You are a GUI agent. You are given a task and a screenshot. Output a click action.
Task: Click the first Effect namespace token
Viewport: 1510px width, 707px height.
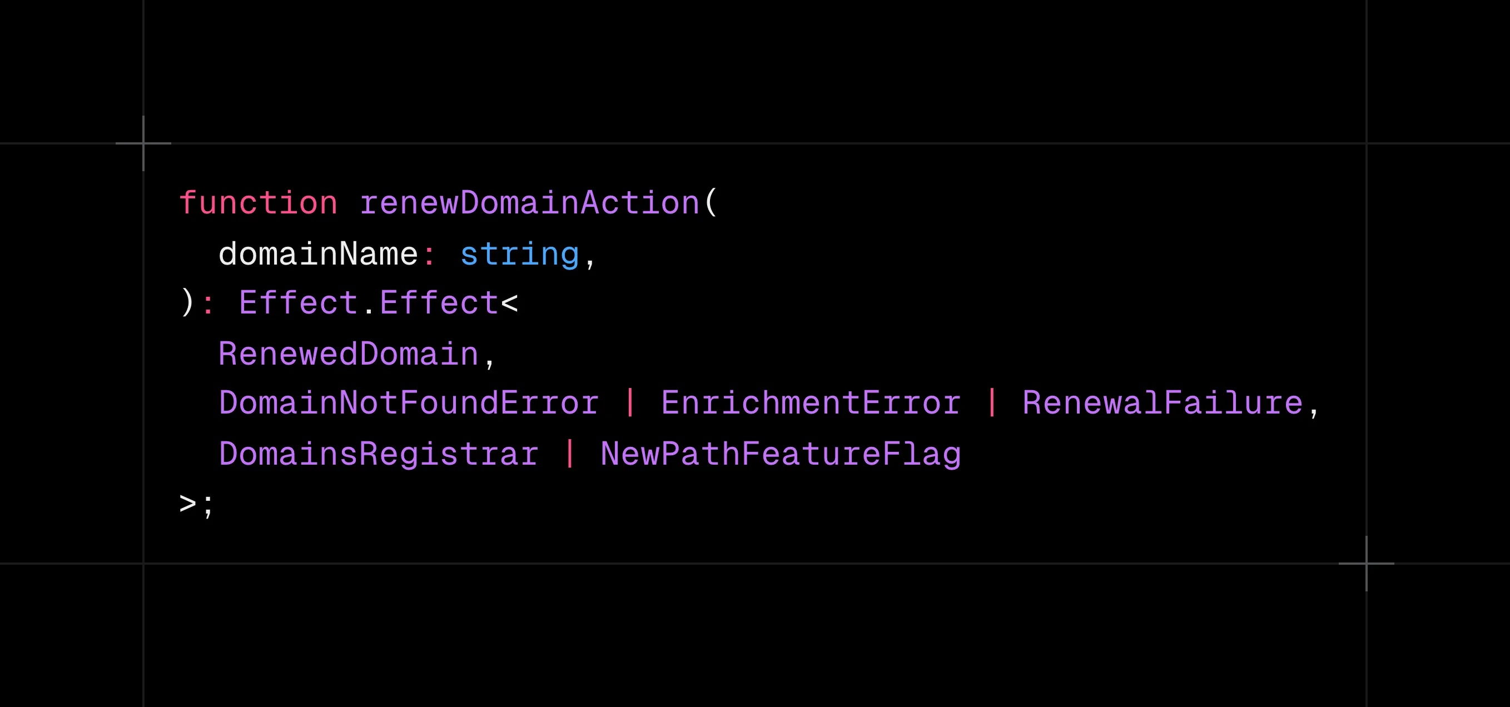point(299,302)
